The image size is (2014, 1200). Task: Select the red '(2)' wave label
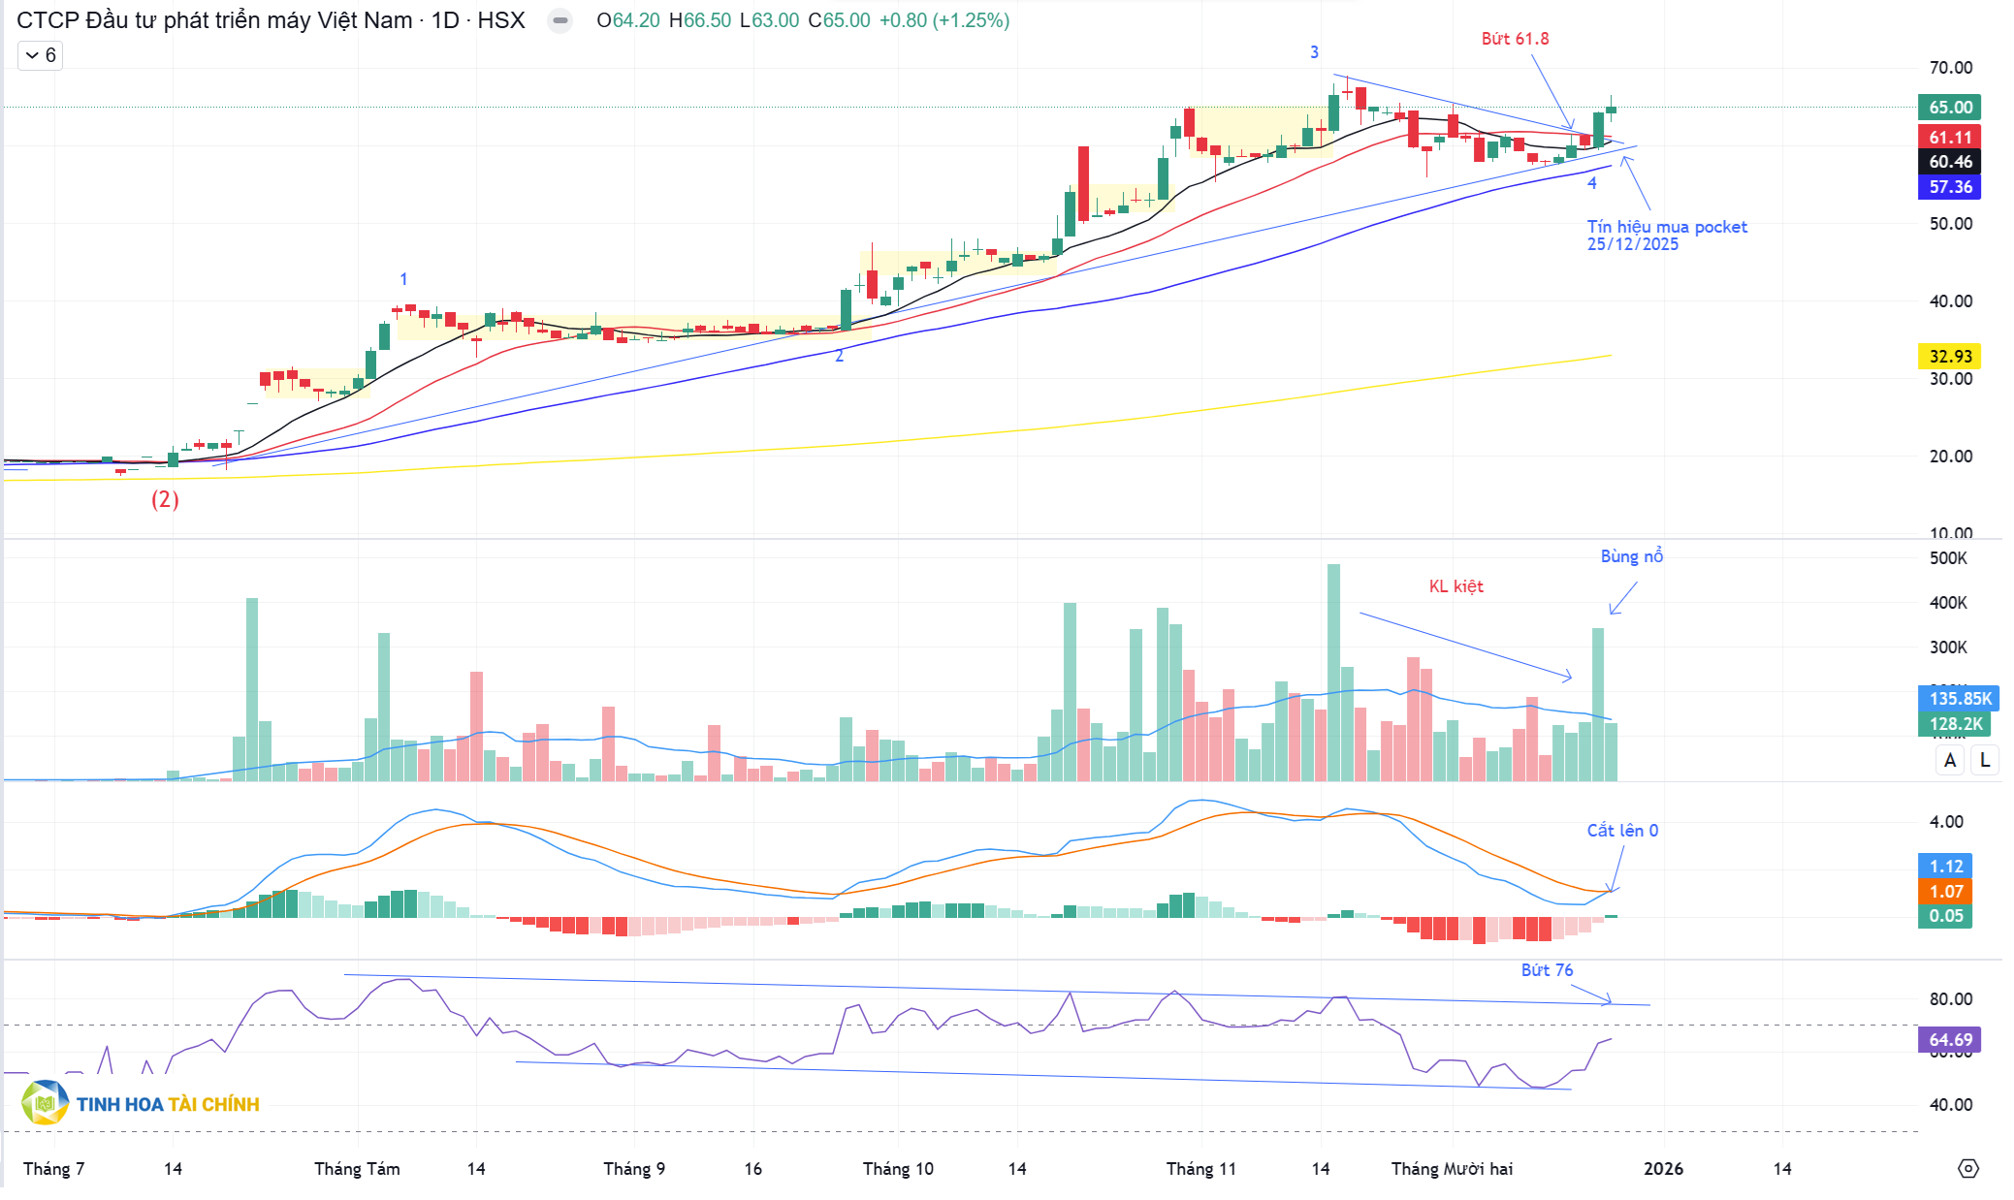[x=165, y=500]
